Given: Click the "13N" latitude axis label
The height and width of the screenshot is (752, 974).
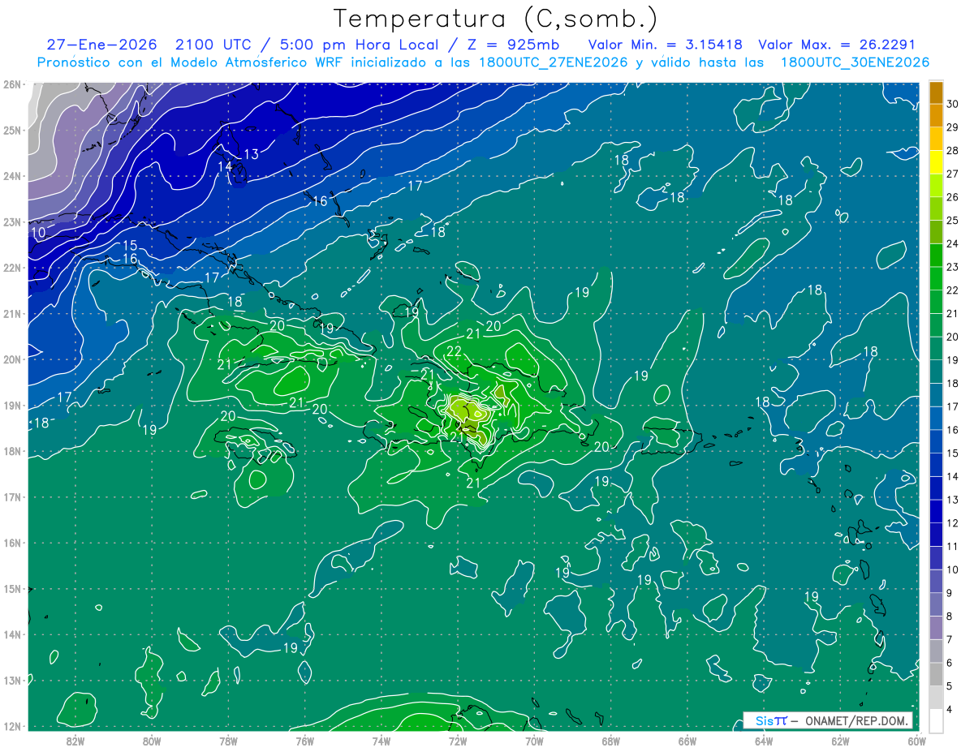Looking at the screenshot, I should [x=11, y=680].
